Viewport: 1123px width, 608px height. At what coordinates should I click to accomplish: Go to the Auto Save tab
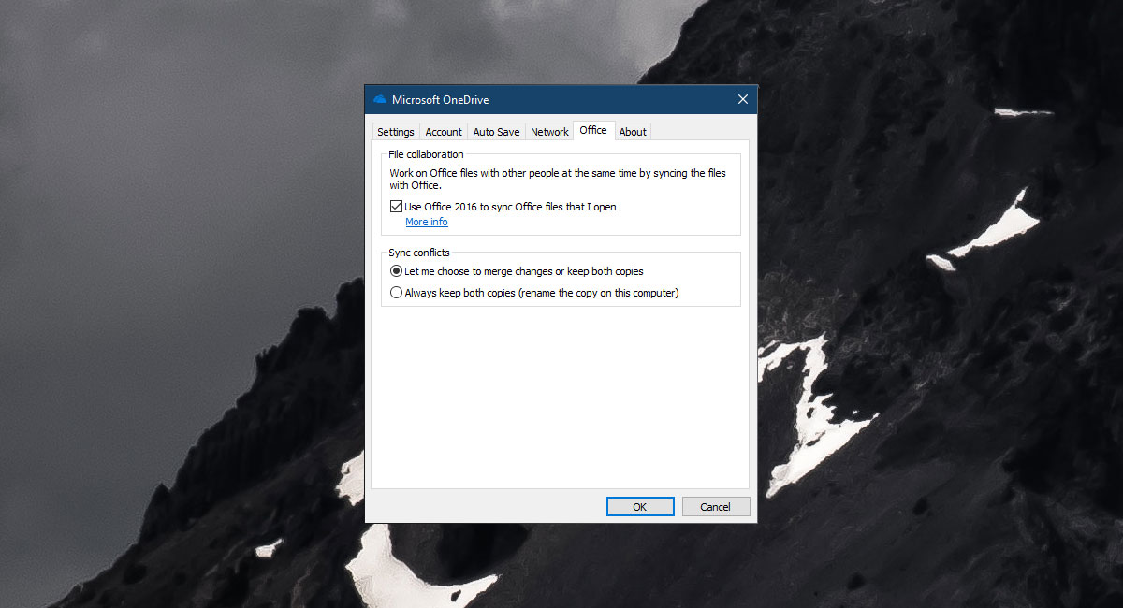point(496,132)
